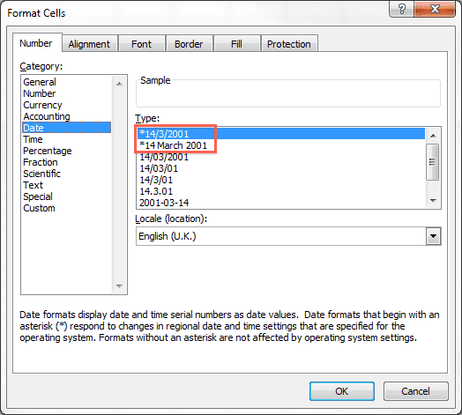Screen dimensions: 462x415
Task: Pick the Percentage category
Action: tap(67, 151)
